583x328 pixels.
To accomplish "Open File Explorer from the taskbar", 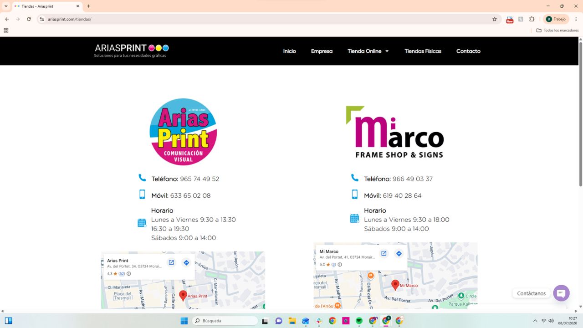I will pyautogui.click(x=292, y=321).
